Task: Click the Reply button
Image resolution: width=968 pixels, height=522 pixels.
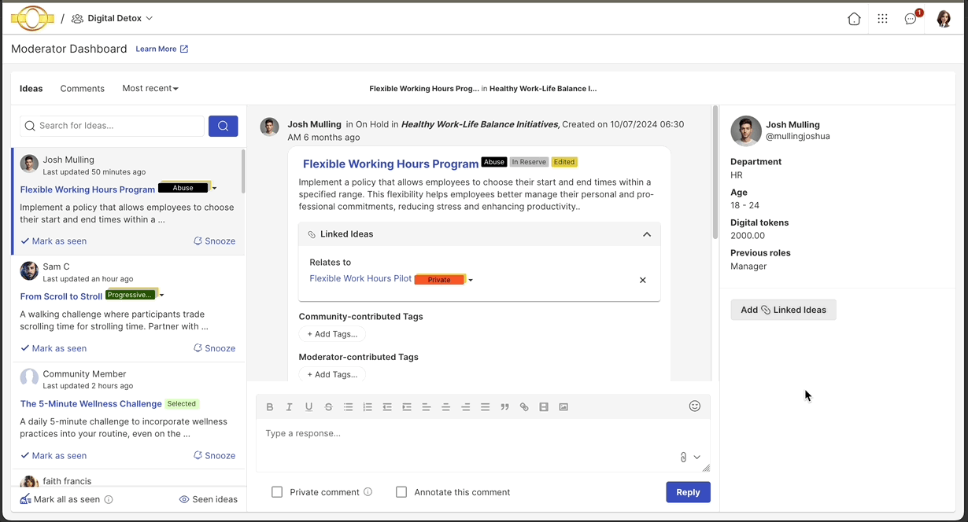Action: [687, 491]
